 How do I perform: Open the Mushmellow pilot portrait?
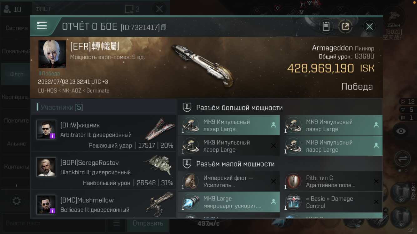[46, 204]
